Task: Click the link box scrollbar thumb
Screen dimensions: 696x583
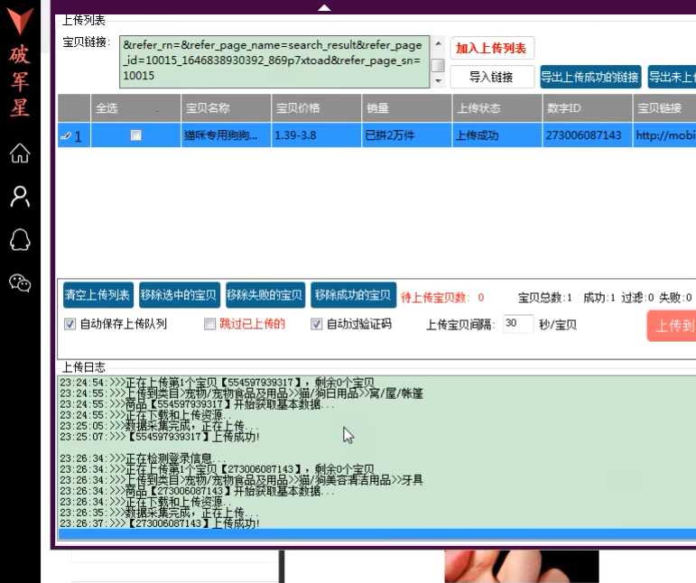Action: 438,65
